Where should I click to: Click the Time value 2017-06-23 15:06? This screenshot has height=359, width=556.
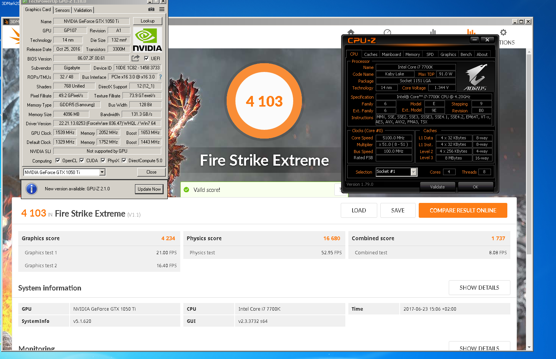point(430,309)
